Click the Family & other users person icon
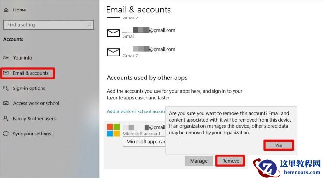 [x=6, y=118]
